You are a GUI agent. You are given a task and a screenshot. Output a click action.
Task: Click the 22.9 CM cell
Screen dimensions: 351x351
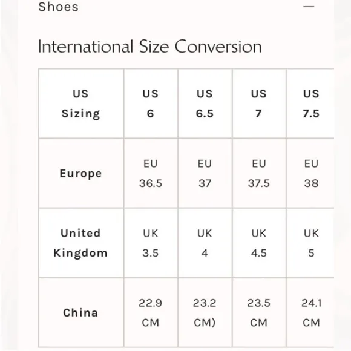point(151,313)
